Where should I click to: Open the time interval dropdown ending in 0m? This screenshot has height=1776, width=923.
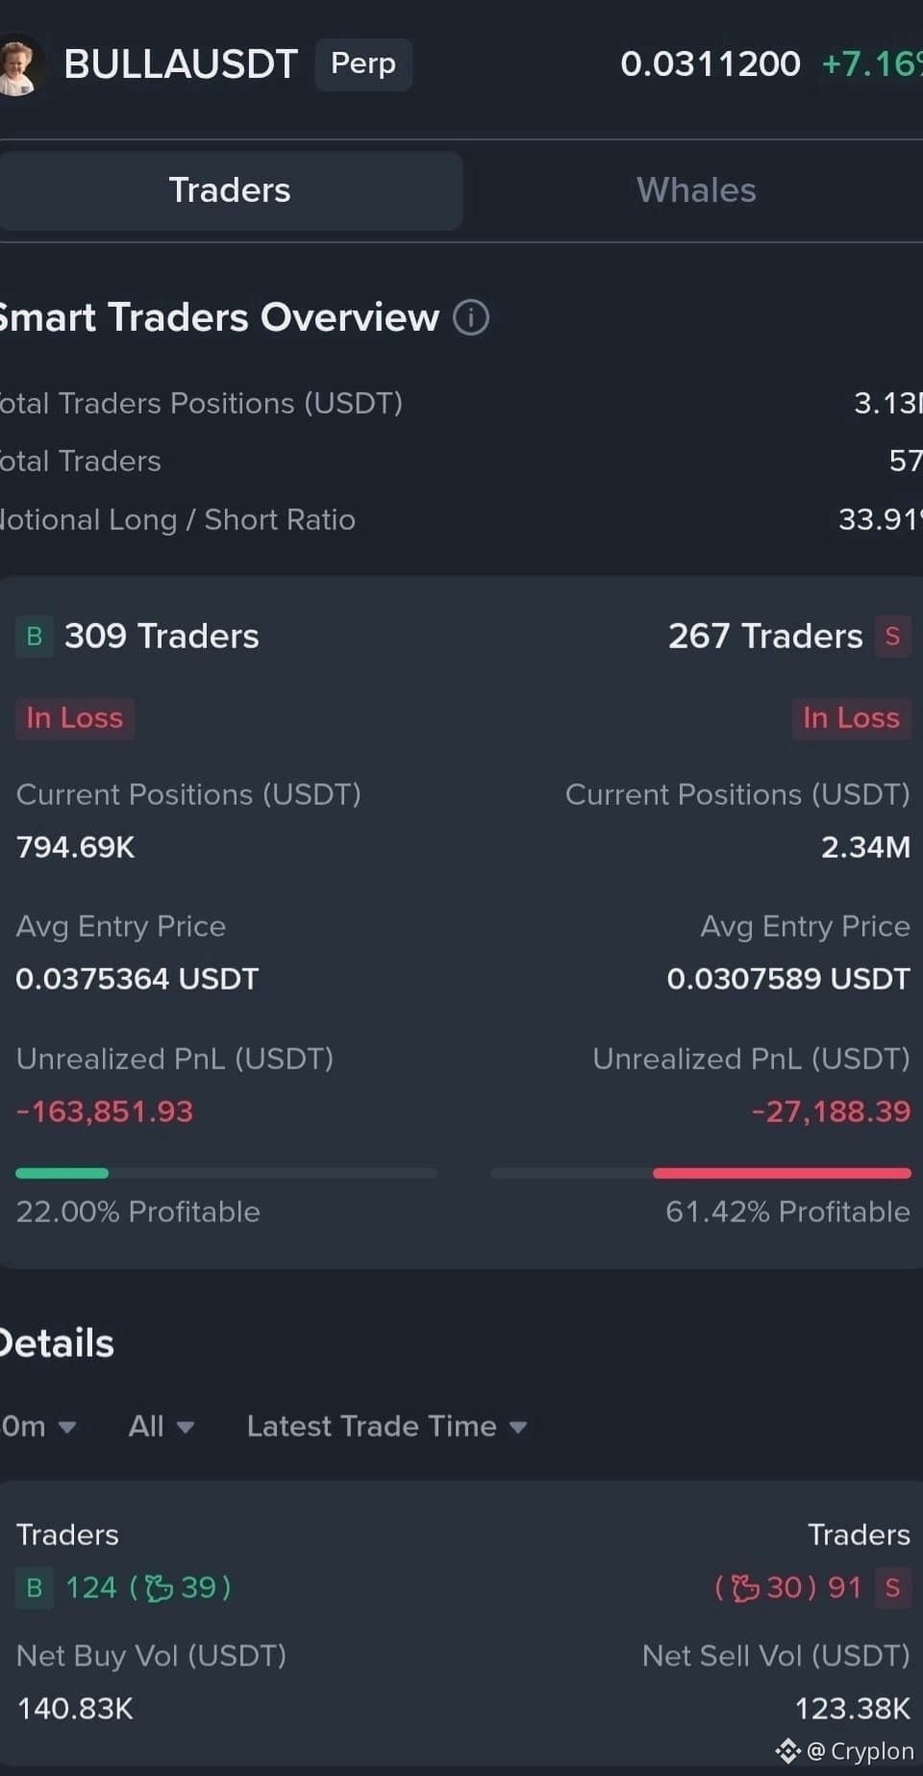pyautogui.click(x=38, y=1426)
